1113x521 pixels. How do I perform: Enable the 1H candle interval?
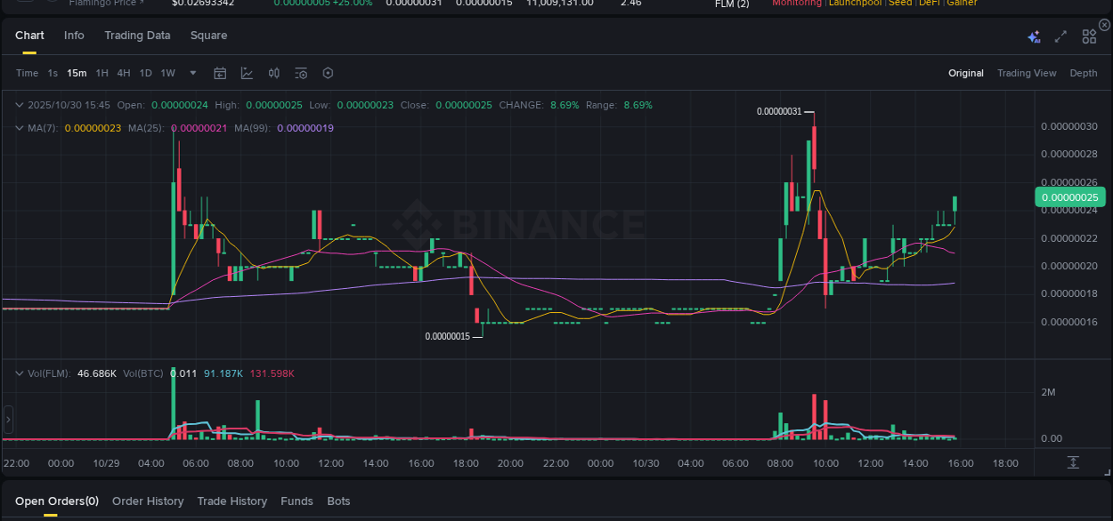101,73
